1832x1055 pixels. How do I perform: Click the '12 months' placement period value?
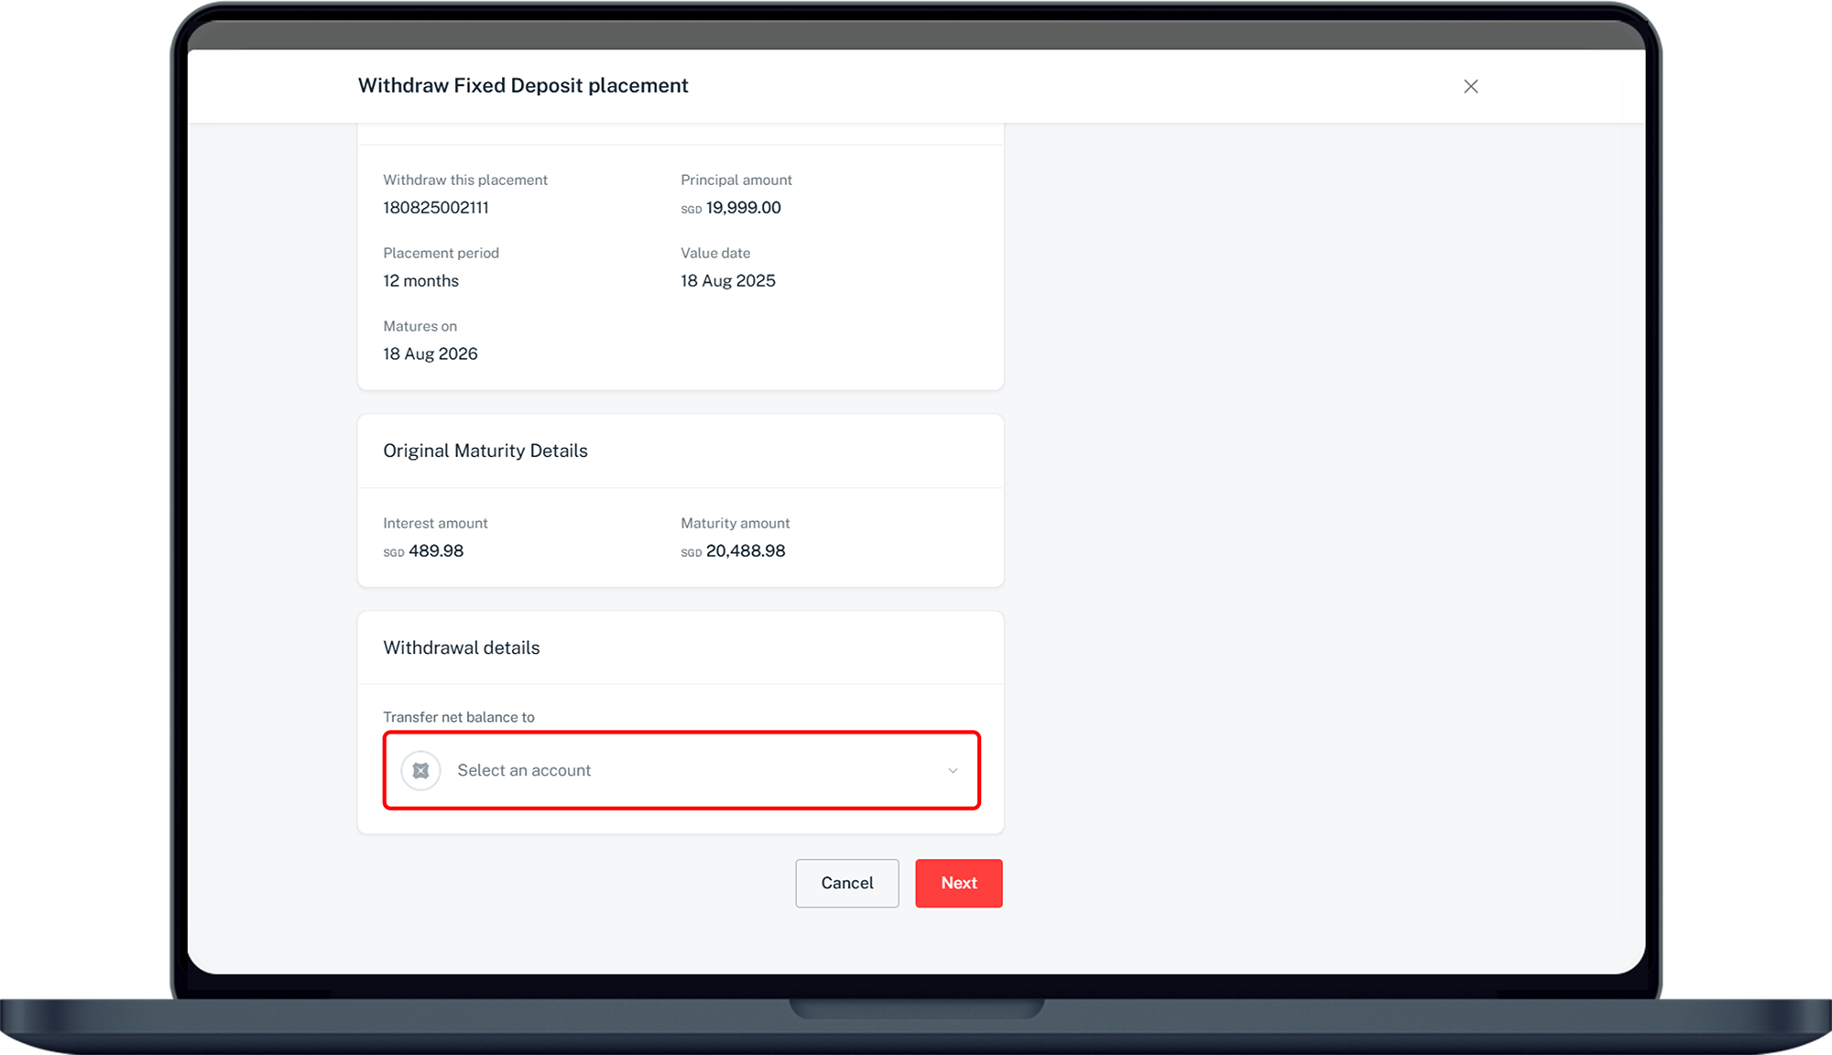pos(420,281)
